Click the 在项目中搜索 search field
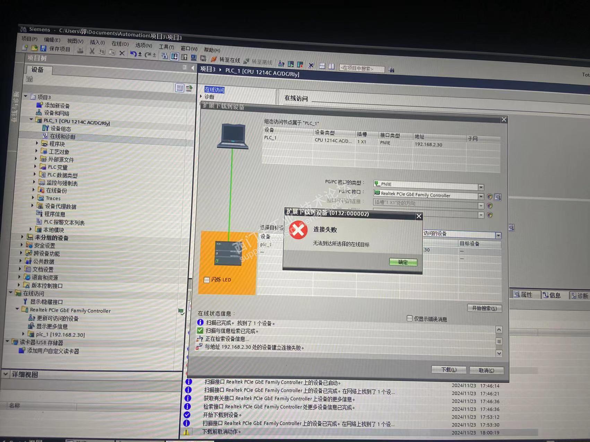This screenshot has width=590, height=442. [362, 69]
